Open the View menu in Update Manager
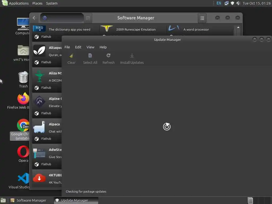This screenshot has height=204, width=272. (x=90, y=47)
